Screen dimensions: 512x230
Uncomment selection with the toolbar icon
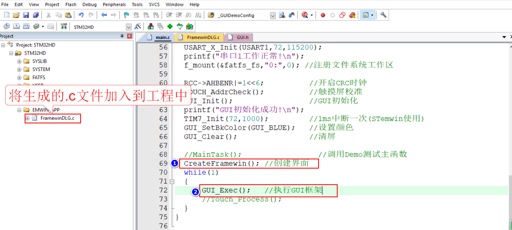tap(198, 15)
